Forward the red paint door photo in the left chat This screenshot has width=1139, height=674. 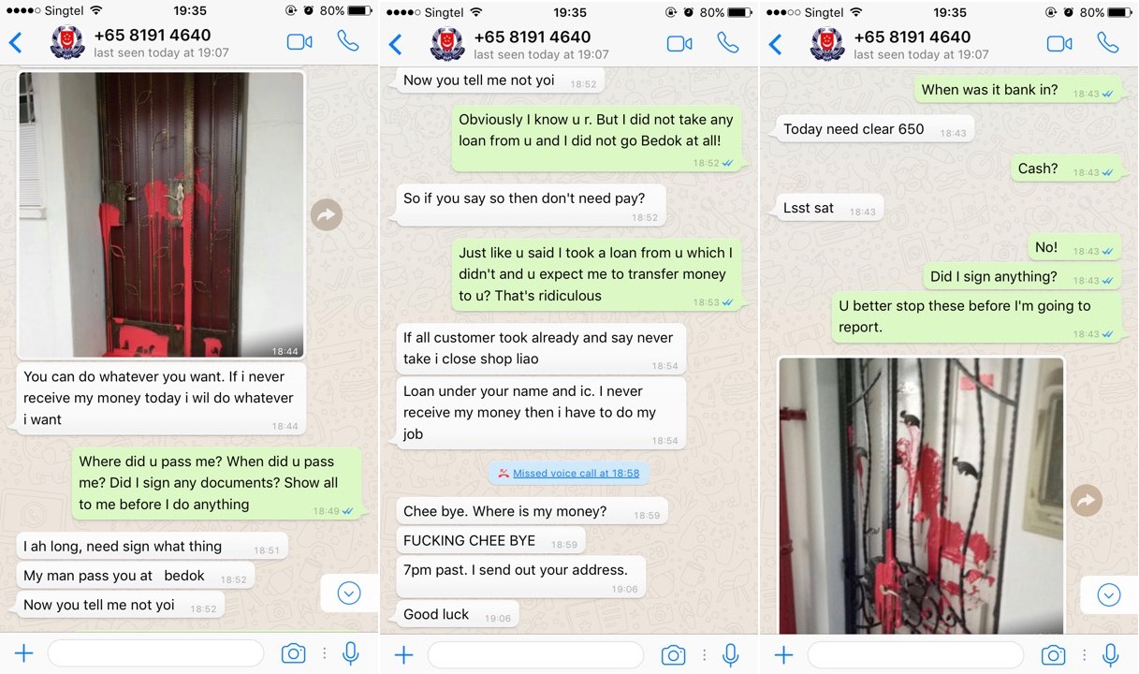[x=327, y=215]
